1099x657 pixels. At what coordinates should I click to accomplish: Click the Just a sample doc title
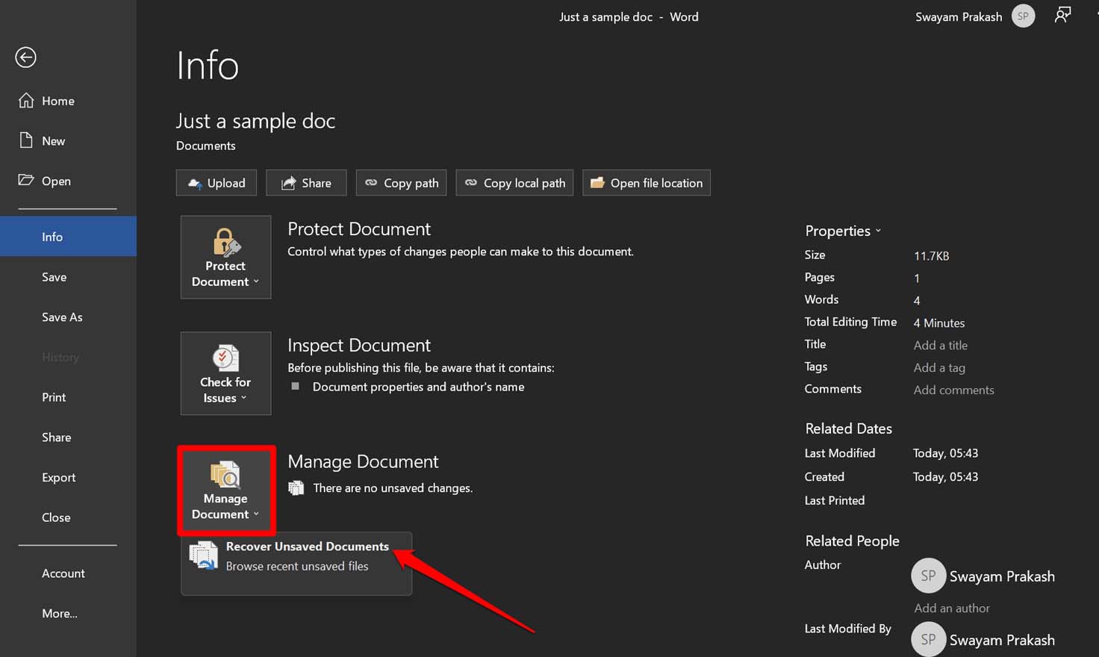coord(255,121)
